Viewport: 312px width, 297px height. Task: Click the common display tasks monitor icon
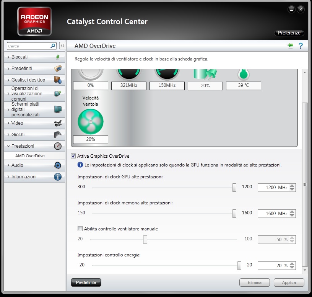tap(58, 93)
